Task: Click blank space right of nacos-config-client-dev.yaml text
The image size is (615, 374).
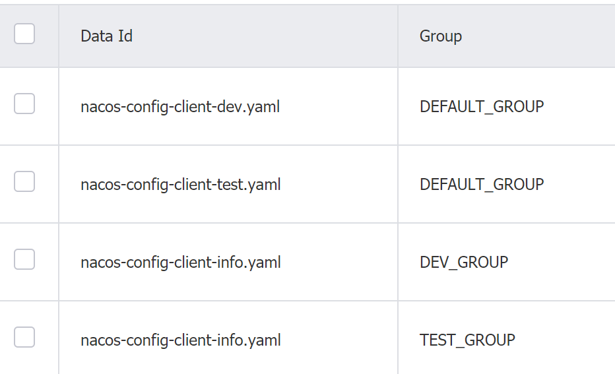Action: 338,107
